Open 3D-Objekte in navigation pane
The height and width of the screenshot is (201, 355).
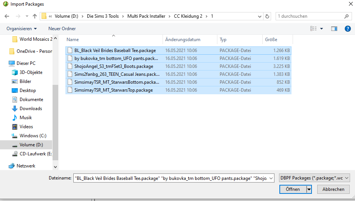(x=31, y=72)
